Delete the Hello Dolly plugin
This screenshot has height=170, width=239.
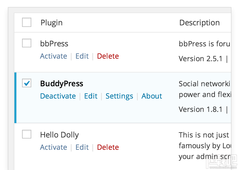pos(108,147)
